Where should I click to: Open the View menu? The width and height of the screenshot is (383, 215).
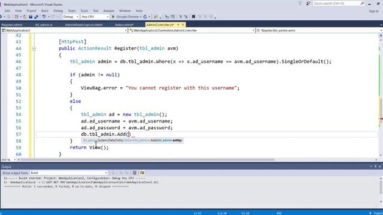(x=19, y=11)
